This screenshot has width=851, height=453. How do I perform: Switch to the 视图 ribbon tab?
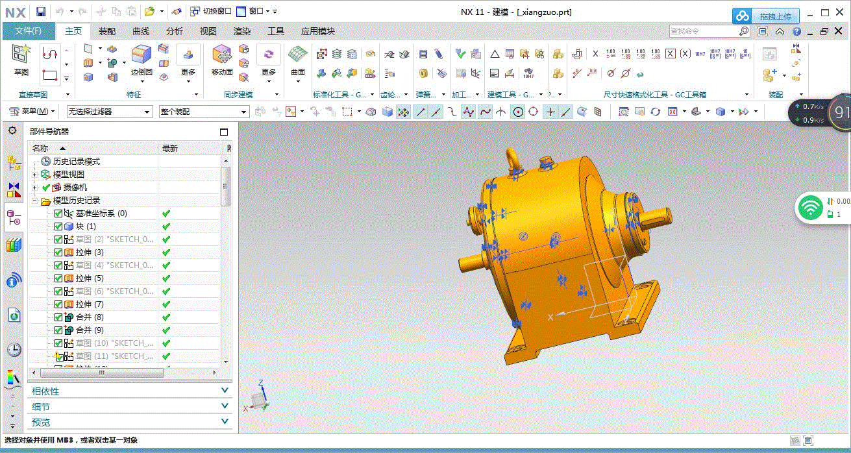(208, 31)
